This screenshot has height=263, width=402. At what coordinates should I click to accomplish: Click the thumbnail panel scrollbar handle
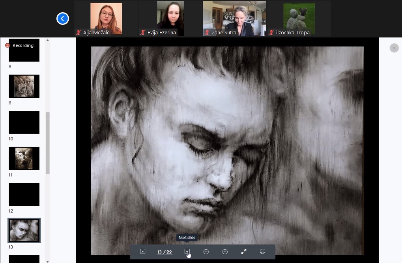coord(47,143)
